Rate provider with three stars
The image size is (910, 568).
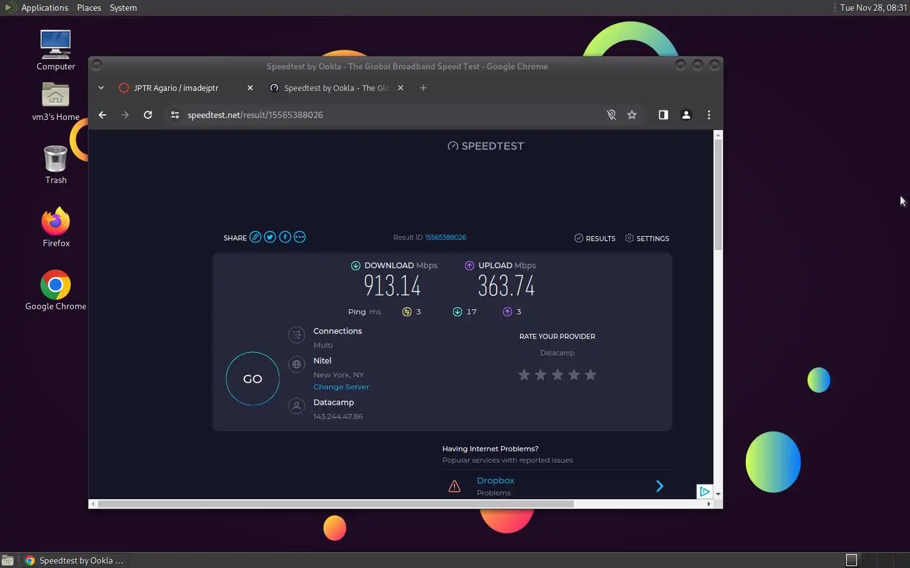[x=557, y=375]
